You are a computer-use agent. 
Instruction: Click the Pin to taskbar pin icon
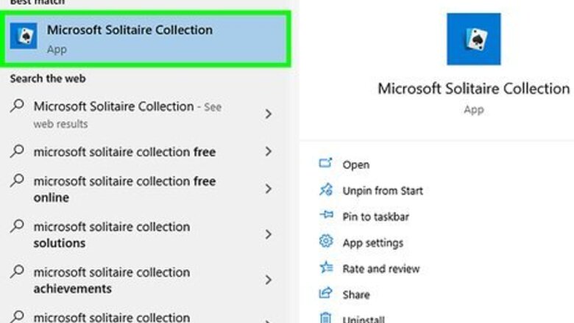(x=326, y=214)
